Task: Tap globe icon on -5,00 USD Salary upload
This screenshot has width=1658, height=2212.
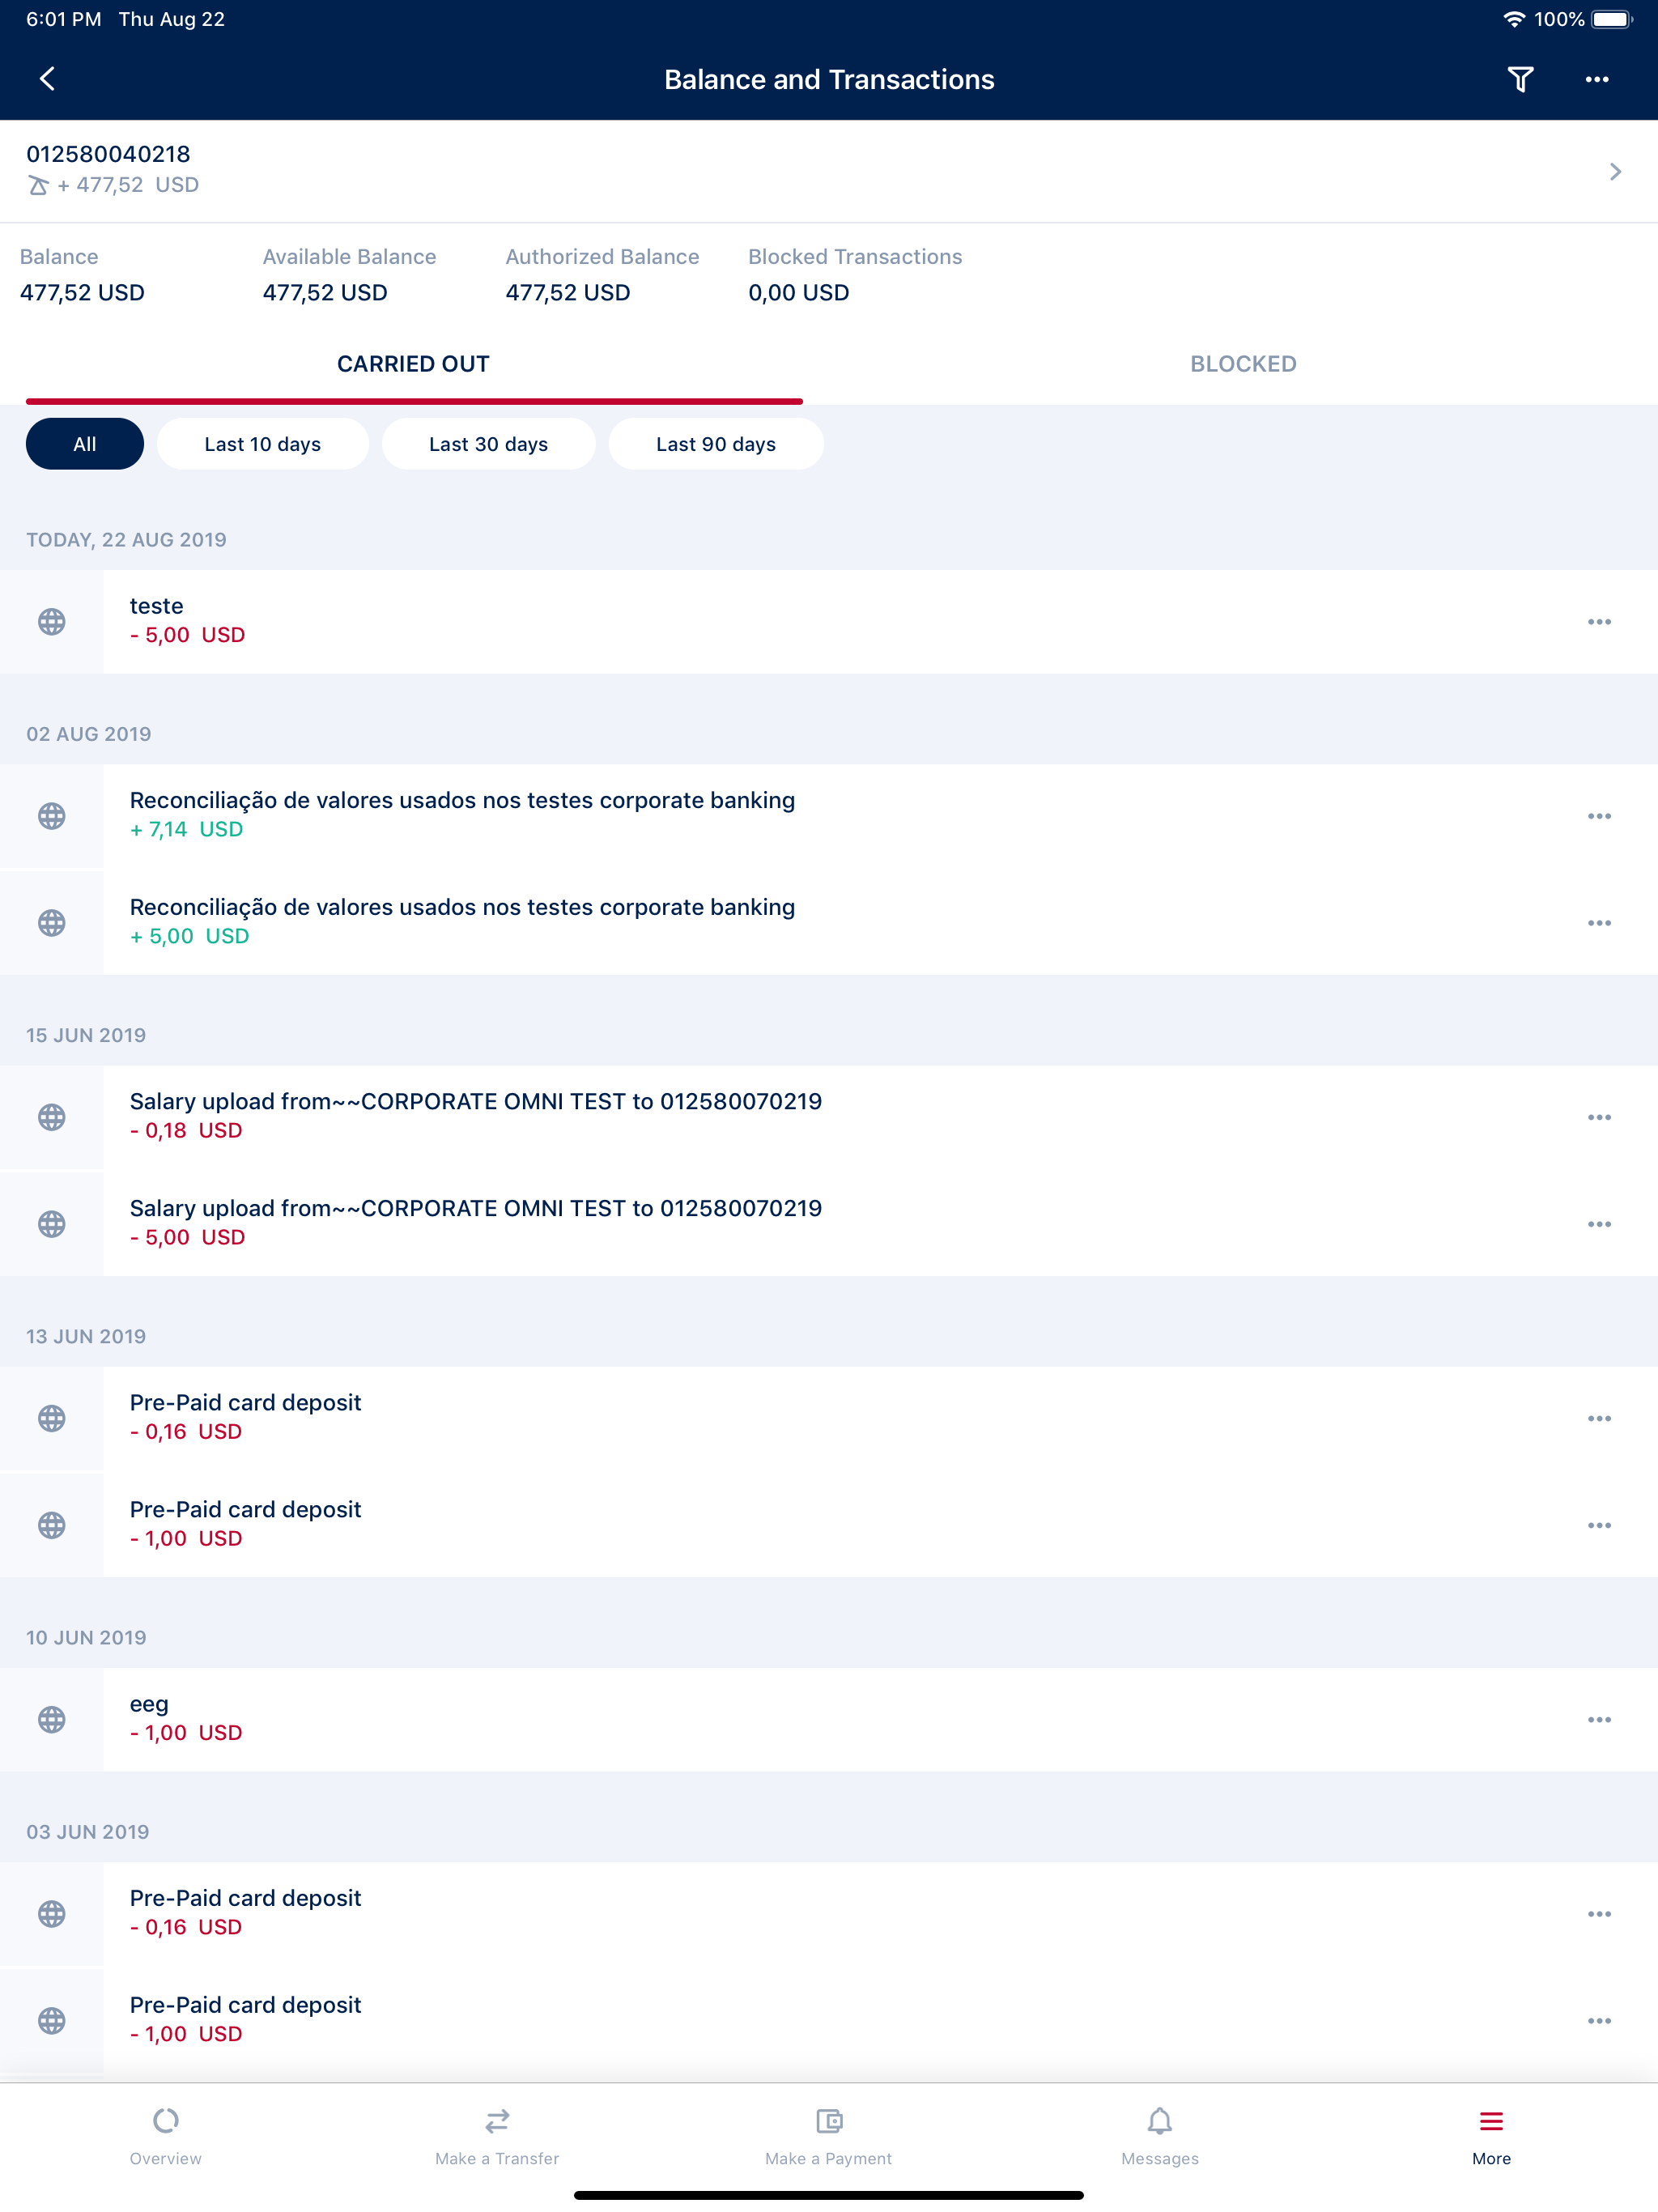Action: point(52,1224)
